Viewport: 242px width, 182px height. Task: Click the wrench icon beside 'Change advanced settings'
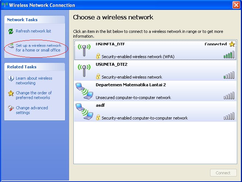pos(11,108)
